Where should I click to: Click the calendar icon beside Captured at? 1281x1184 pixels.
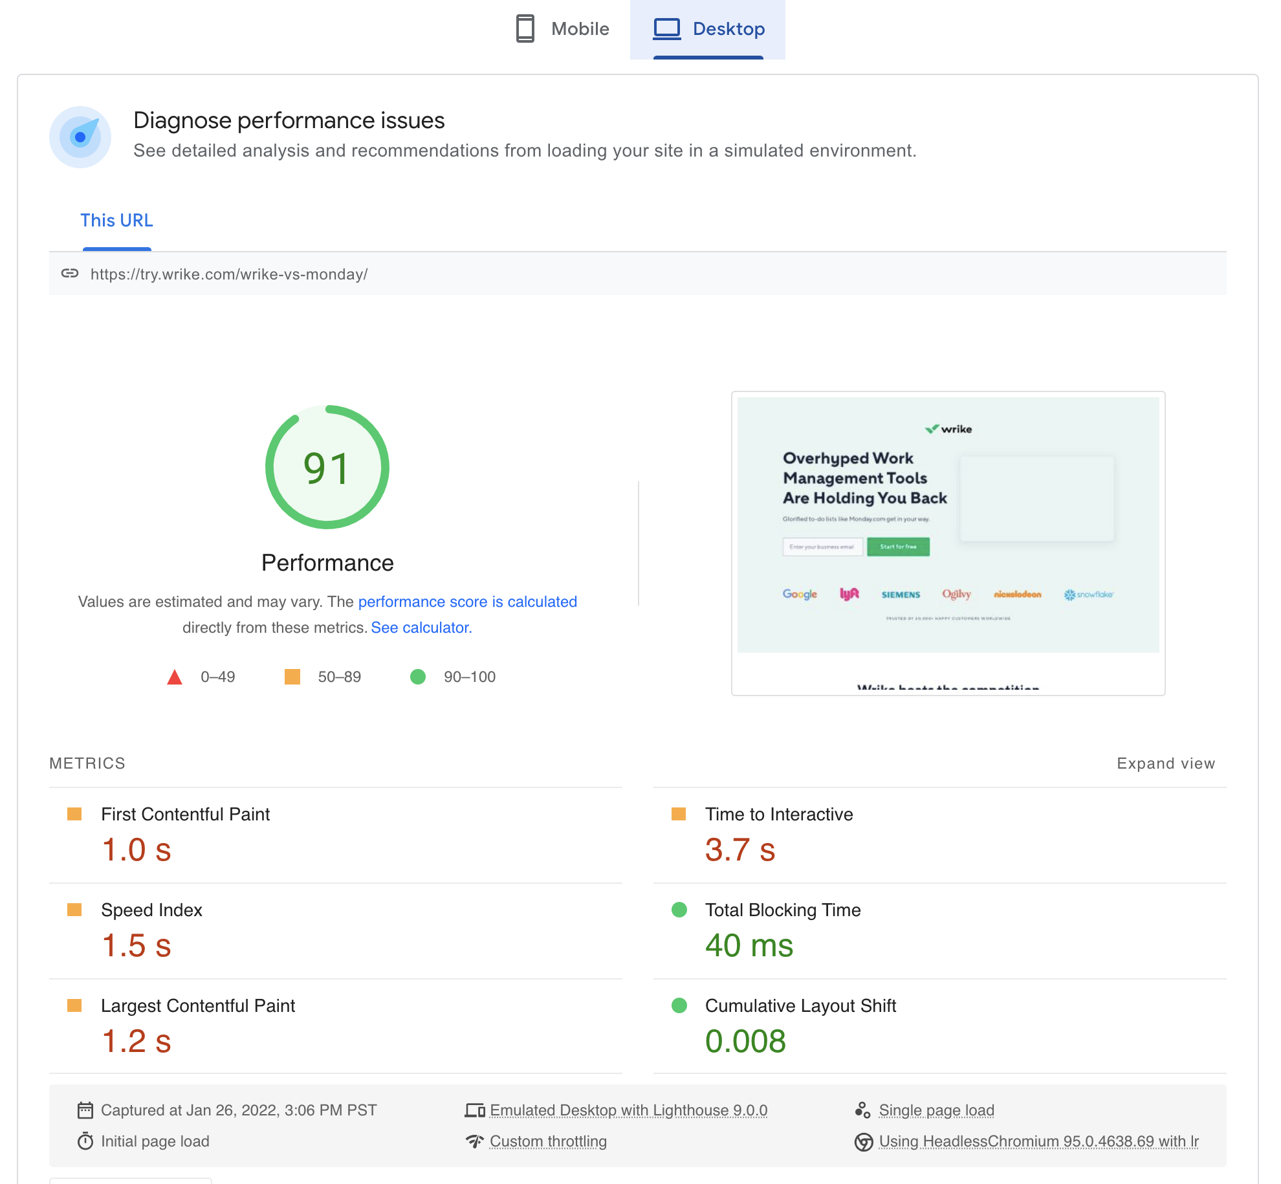(x=85, y=1110)
